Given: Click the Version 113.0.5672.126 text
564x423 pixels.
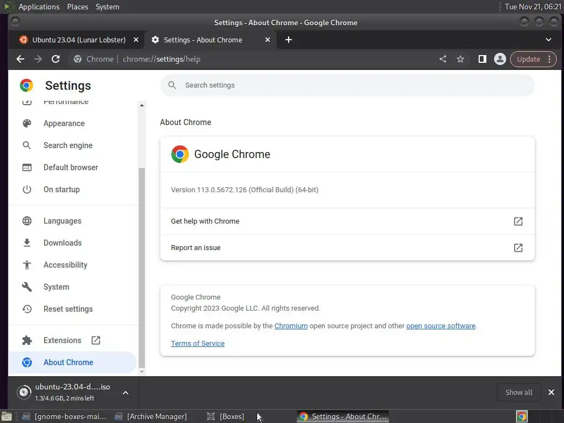Looking at the screenshot, I should 245,189.
